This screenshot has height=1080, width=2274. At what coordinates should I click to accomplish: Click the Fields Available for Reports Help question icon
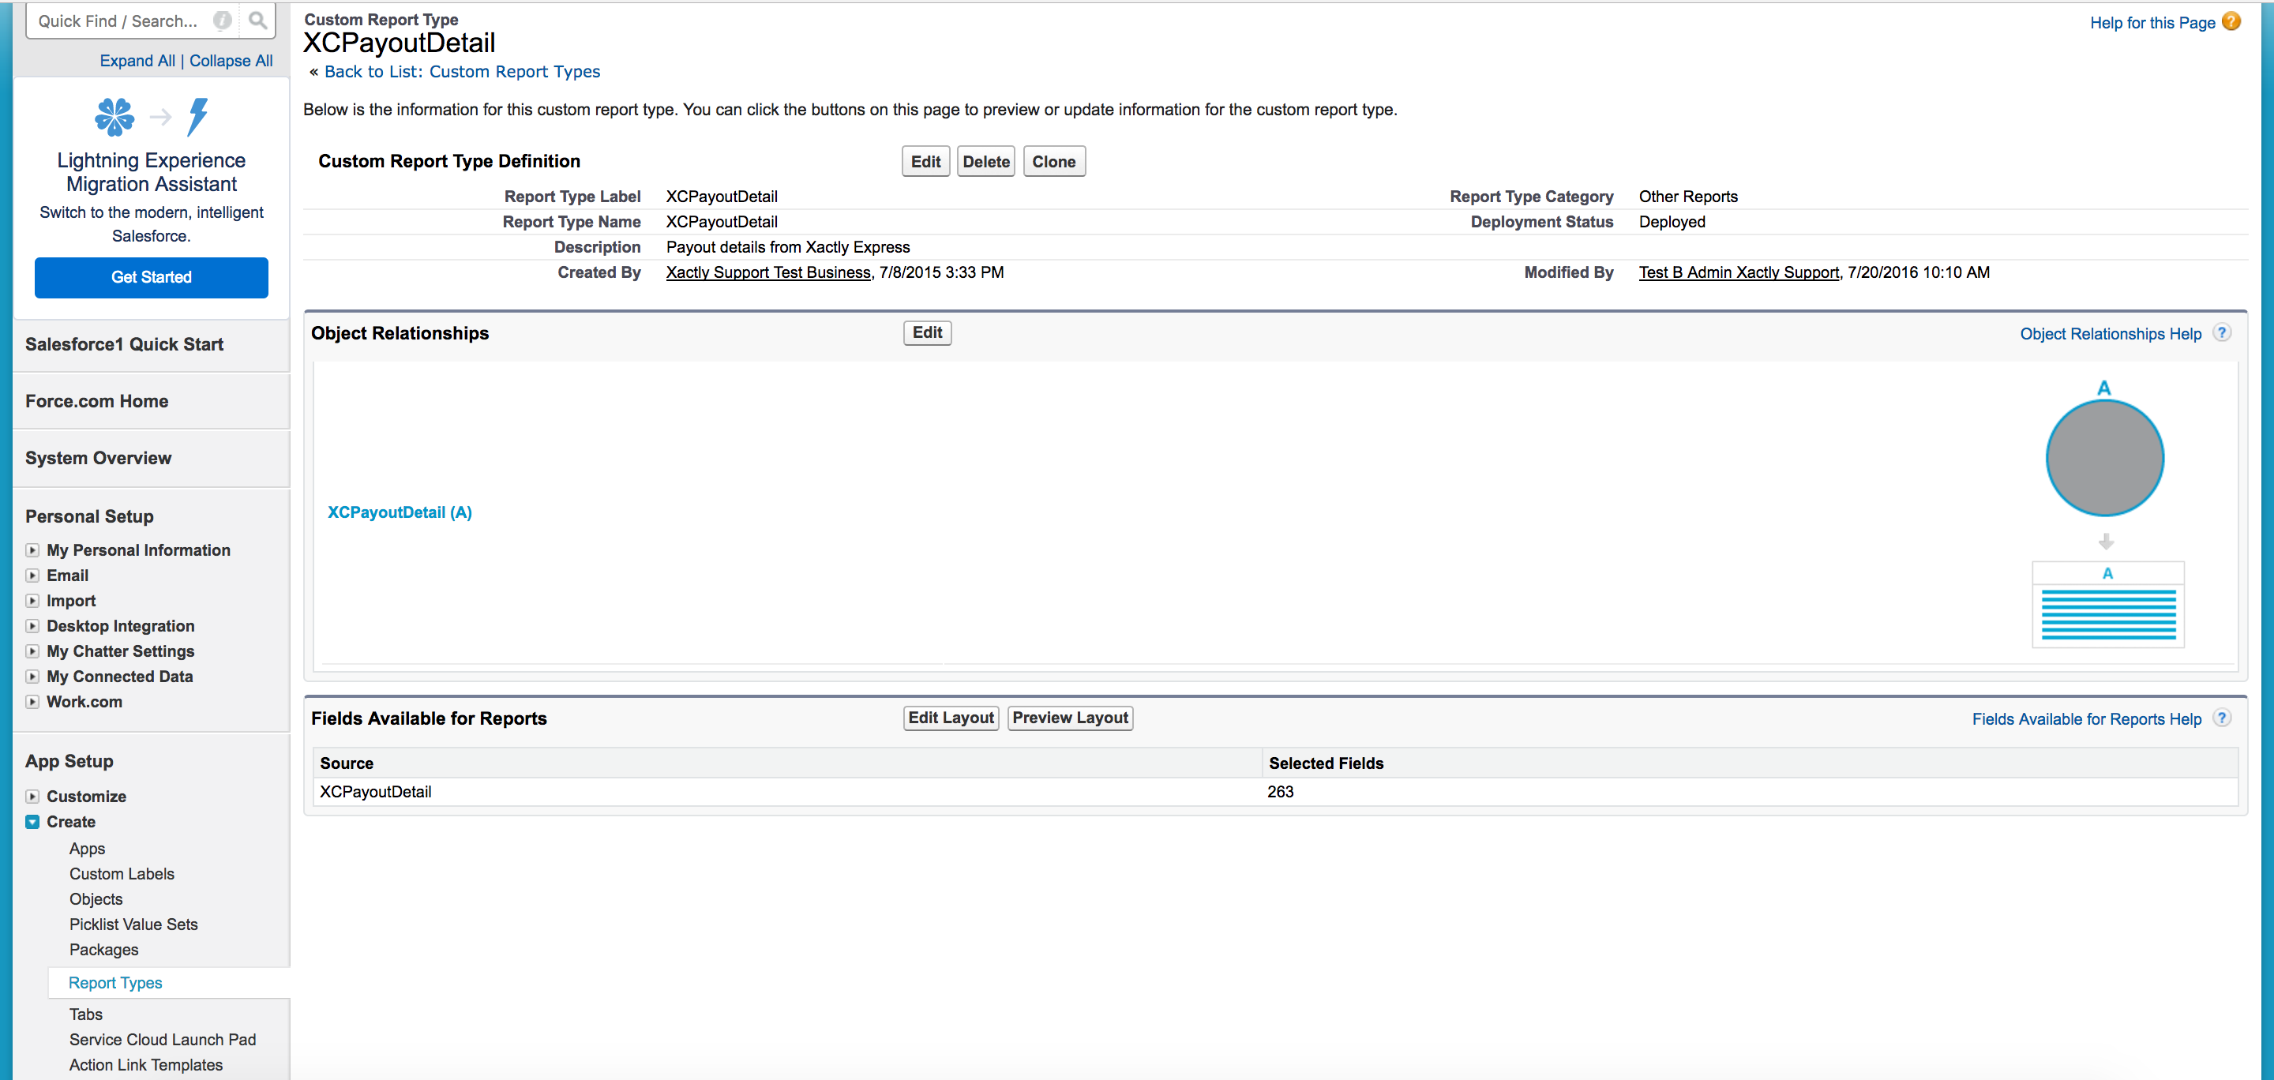tap(2222, 718)
